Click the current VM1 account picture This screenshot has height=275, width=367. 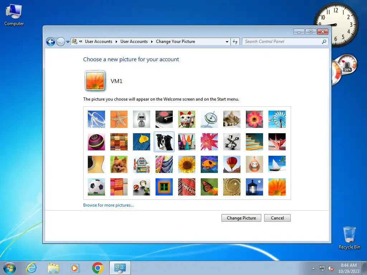click(x=95, y=81)
